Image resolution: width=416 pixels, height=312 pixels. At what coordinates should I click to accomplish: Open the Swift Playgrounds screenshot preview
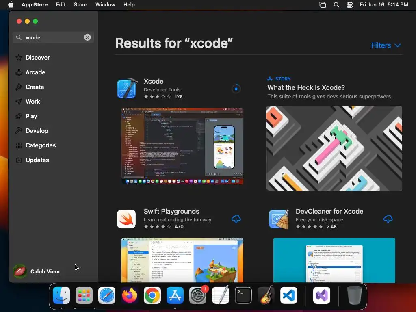click(x=182, y=260)
